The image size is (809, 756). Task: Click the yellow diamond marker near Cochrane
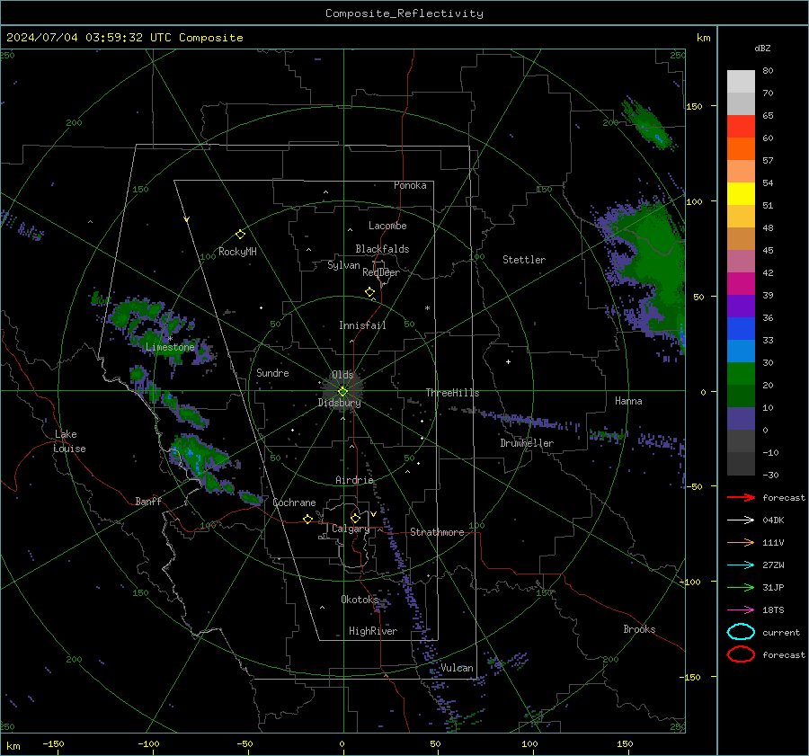pyautogui.click(x=307, y=520)
